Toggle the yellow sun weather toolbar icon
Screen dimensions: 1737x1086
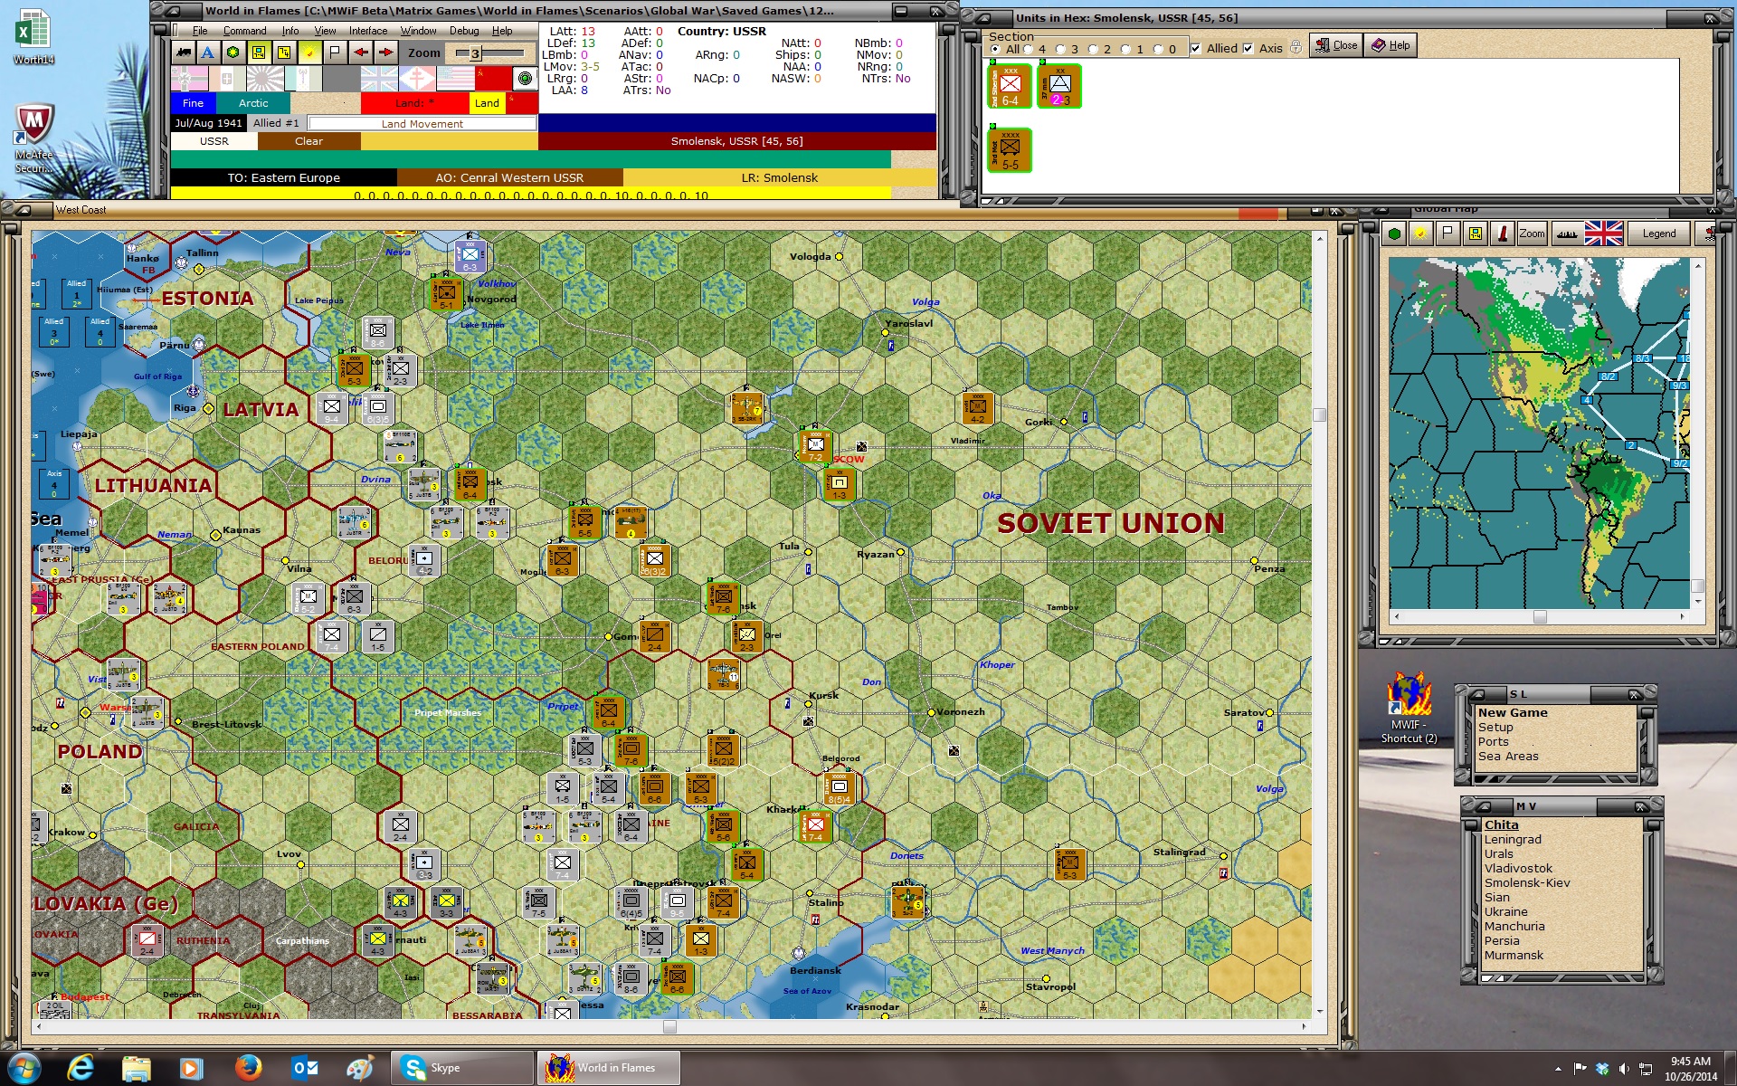pyautogui.click(x=309, y=52)
